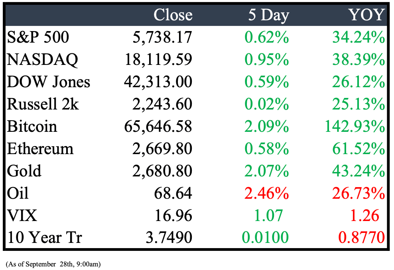Click Bitcoin's YOY figure 142.93%
394x270 pixels.
pyautogui.click(x=355, y=126)
